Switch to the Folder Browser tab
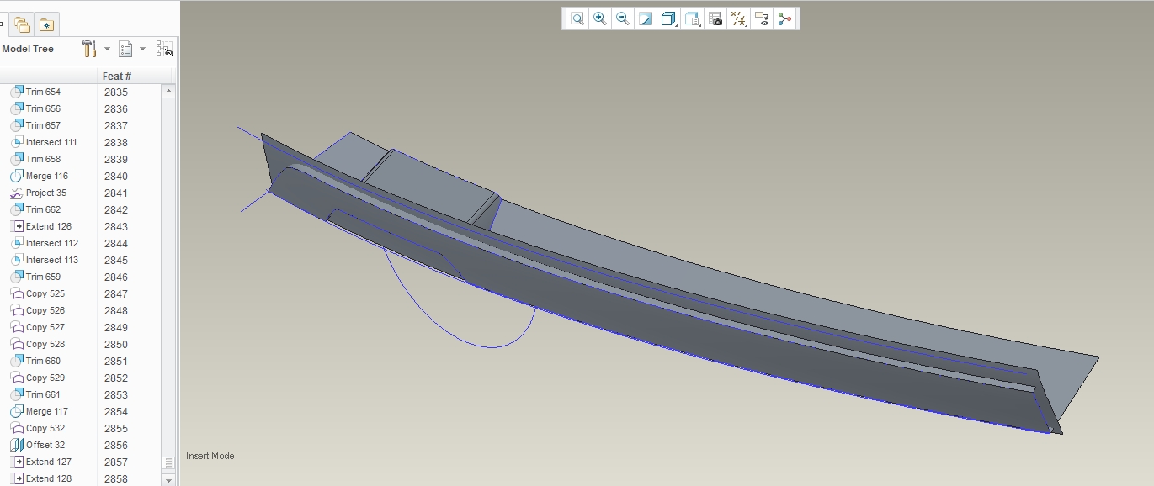This screenshot has height=486, width=1154. click(x=22, y=25)
